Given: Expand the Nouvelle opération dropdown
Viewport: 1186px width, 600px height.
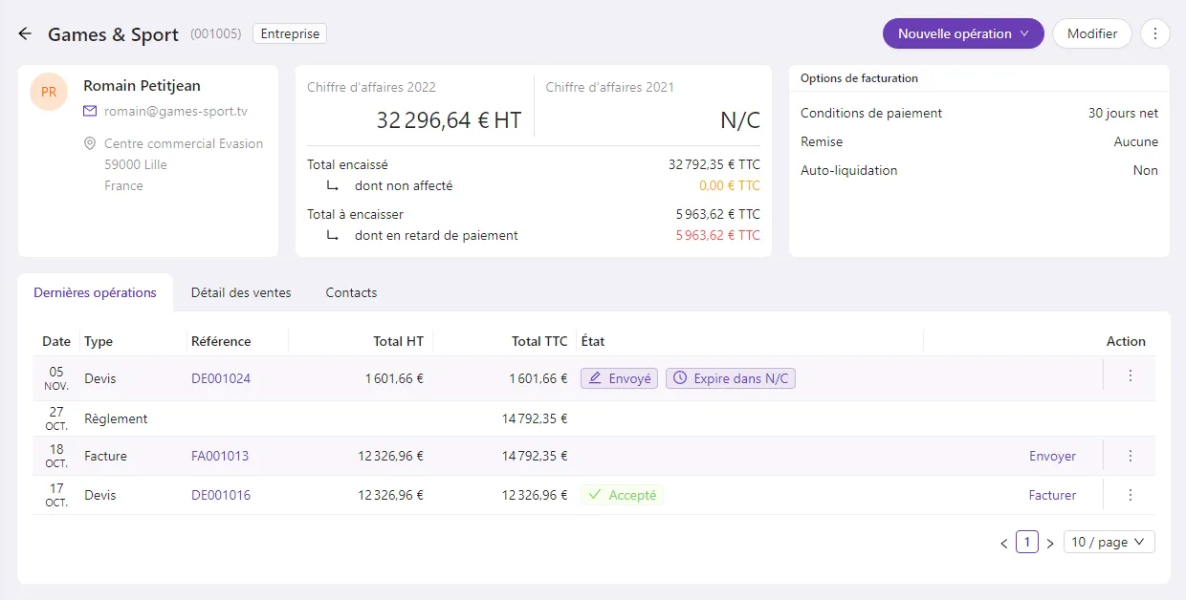Looking at the screenshot, I should [x=963, y=33].
